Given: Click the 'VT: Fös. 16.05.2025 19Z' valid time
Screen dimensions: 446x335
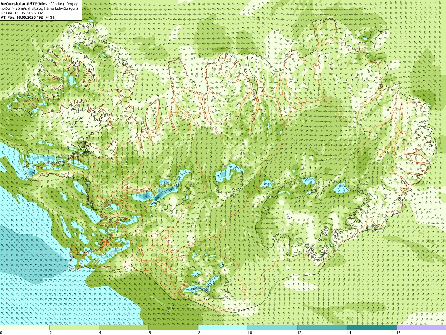Looking at the screenshot, I should (x=22, y=17).
